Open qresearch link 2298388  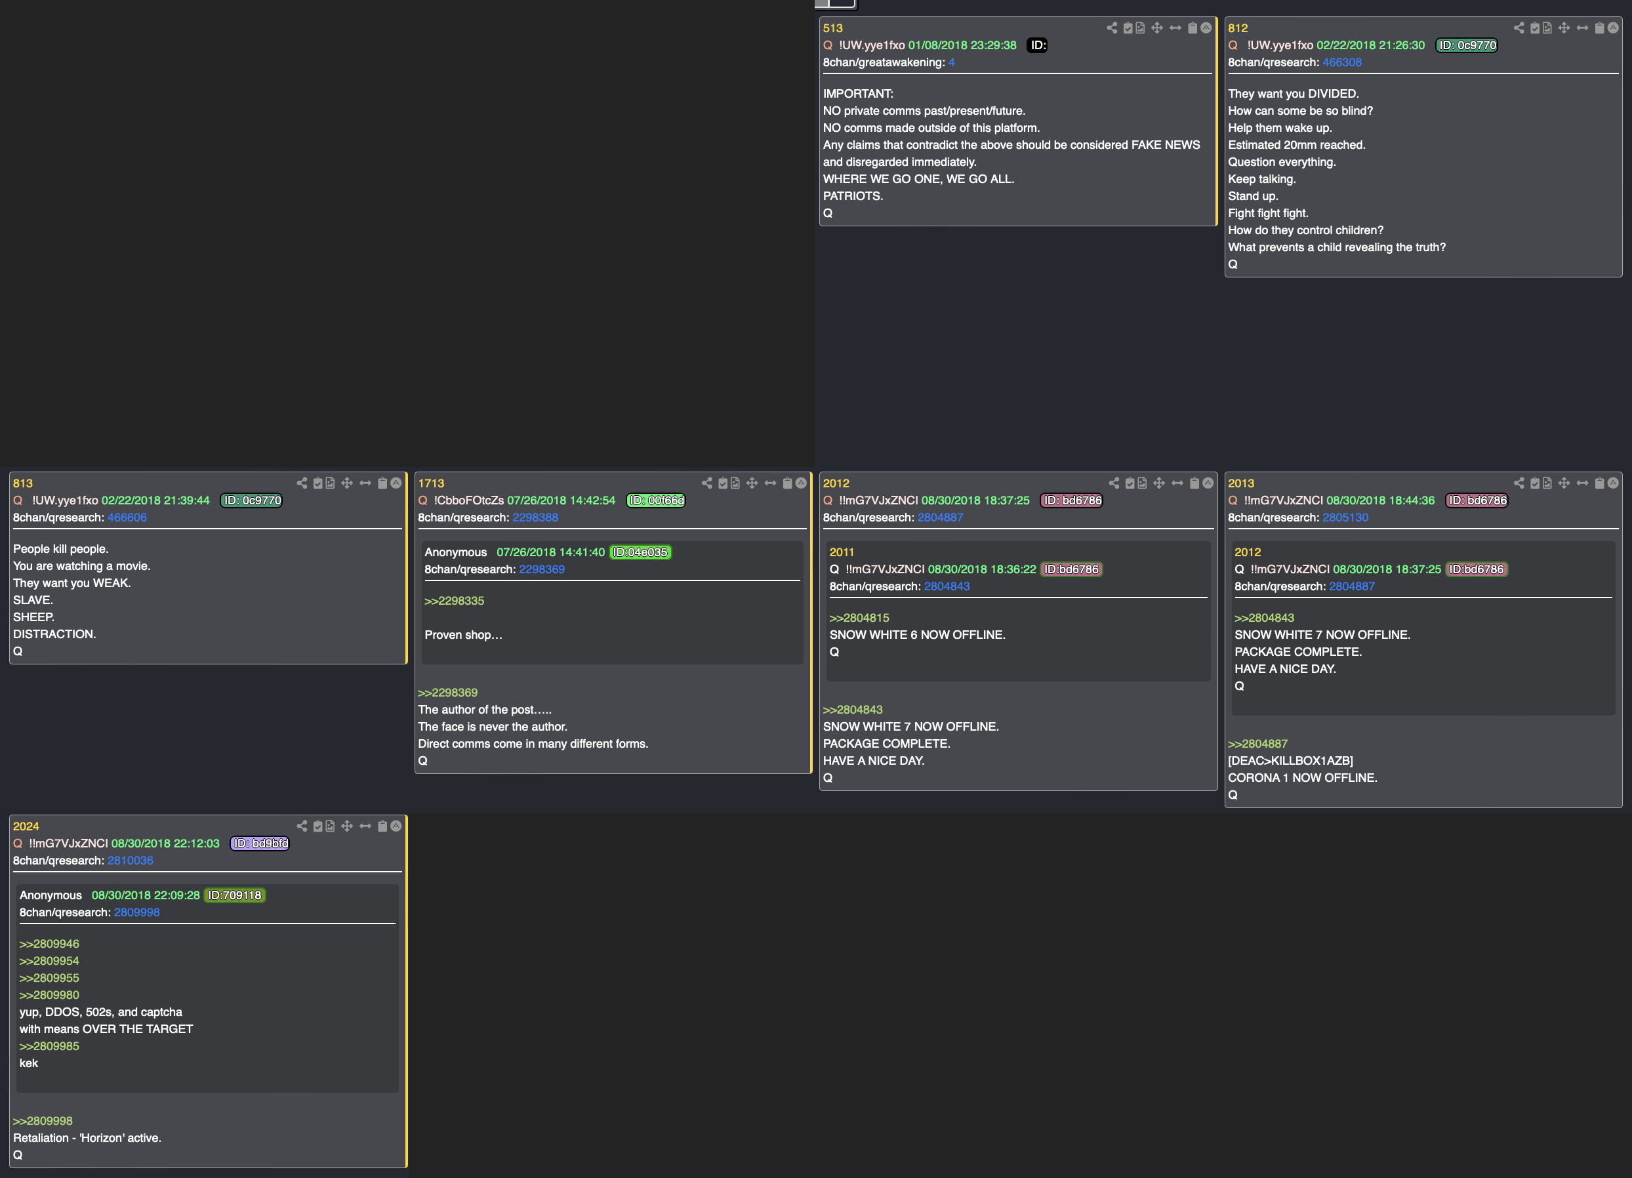535,518
